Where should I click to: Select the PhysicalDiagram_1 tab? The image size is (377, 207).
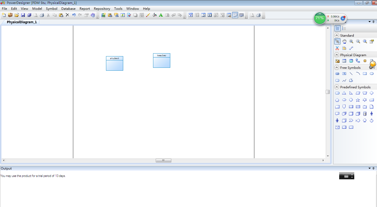pos(22,22)
